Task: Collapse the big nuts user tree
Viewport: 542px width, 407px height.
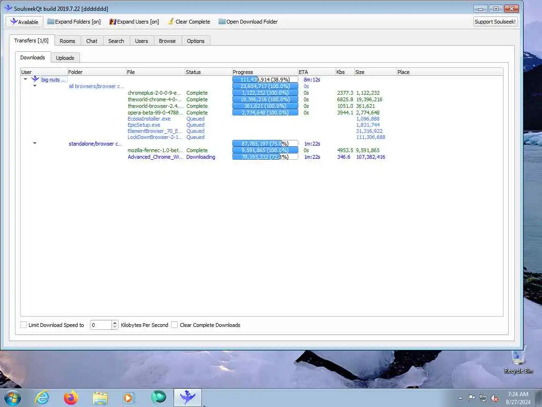Action: (x=25, y=79)
